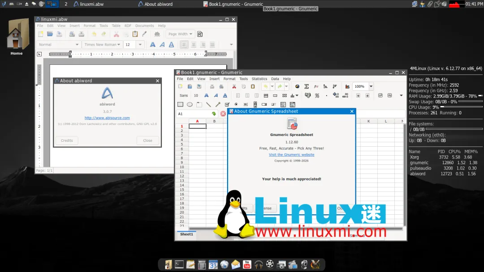The image size is (484, 272).
Task: Toggle underline in AbiWord formatting toolbar
Action: coord(171,45)
